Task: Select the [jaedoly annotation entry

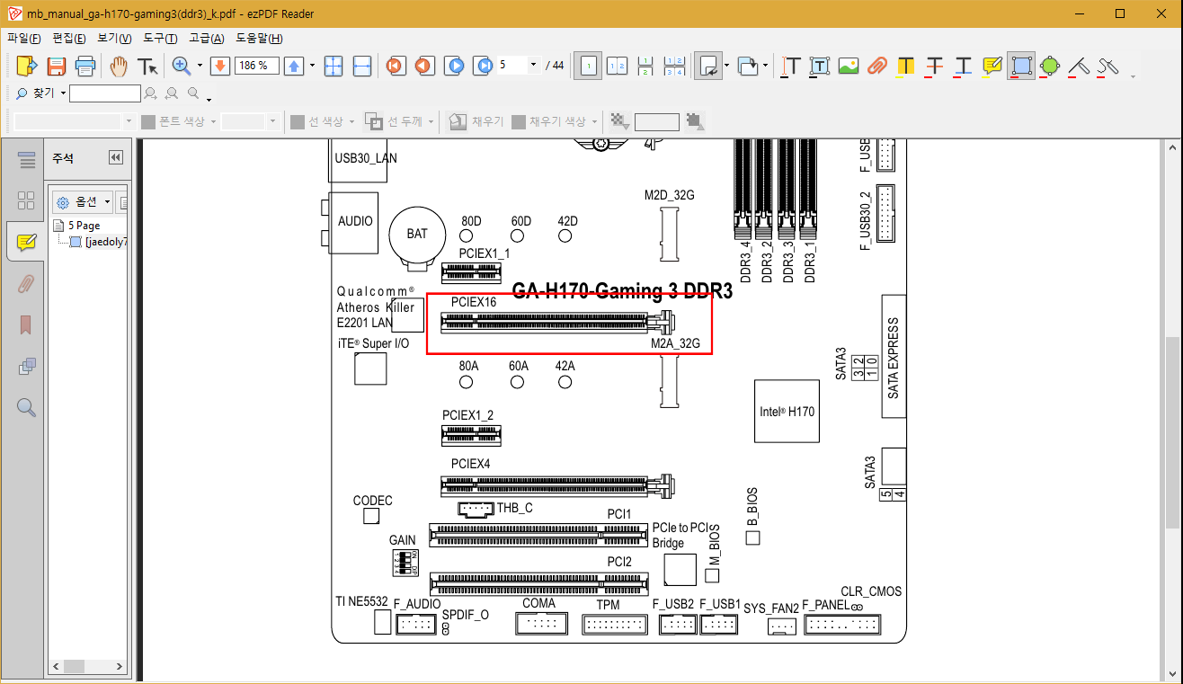Action: 99,242
